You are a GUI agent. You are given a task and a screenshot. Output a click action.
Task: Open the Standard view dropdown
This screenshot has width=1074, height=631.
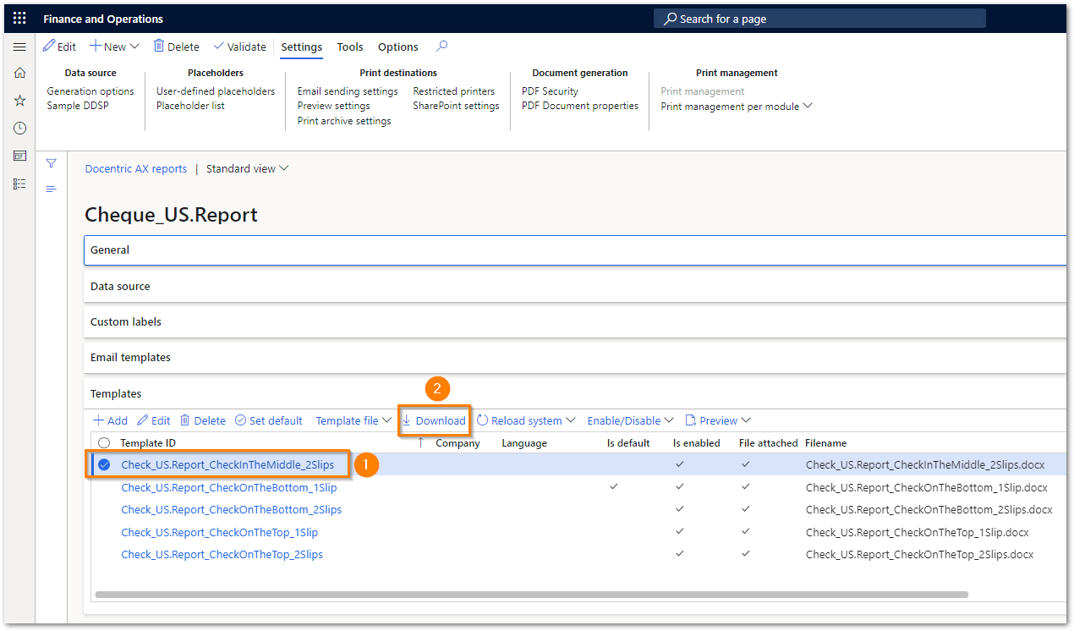(248, 168)
